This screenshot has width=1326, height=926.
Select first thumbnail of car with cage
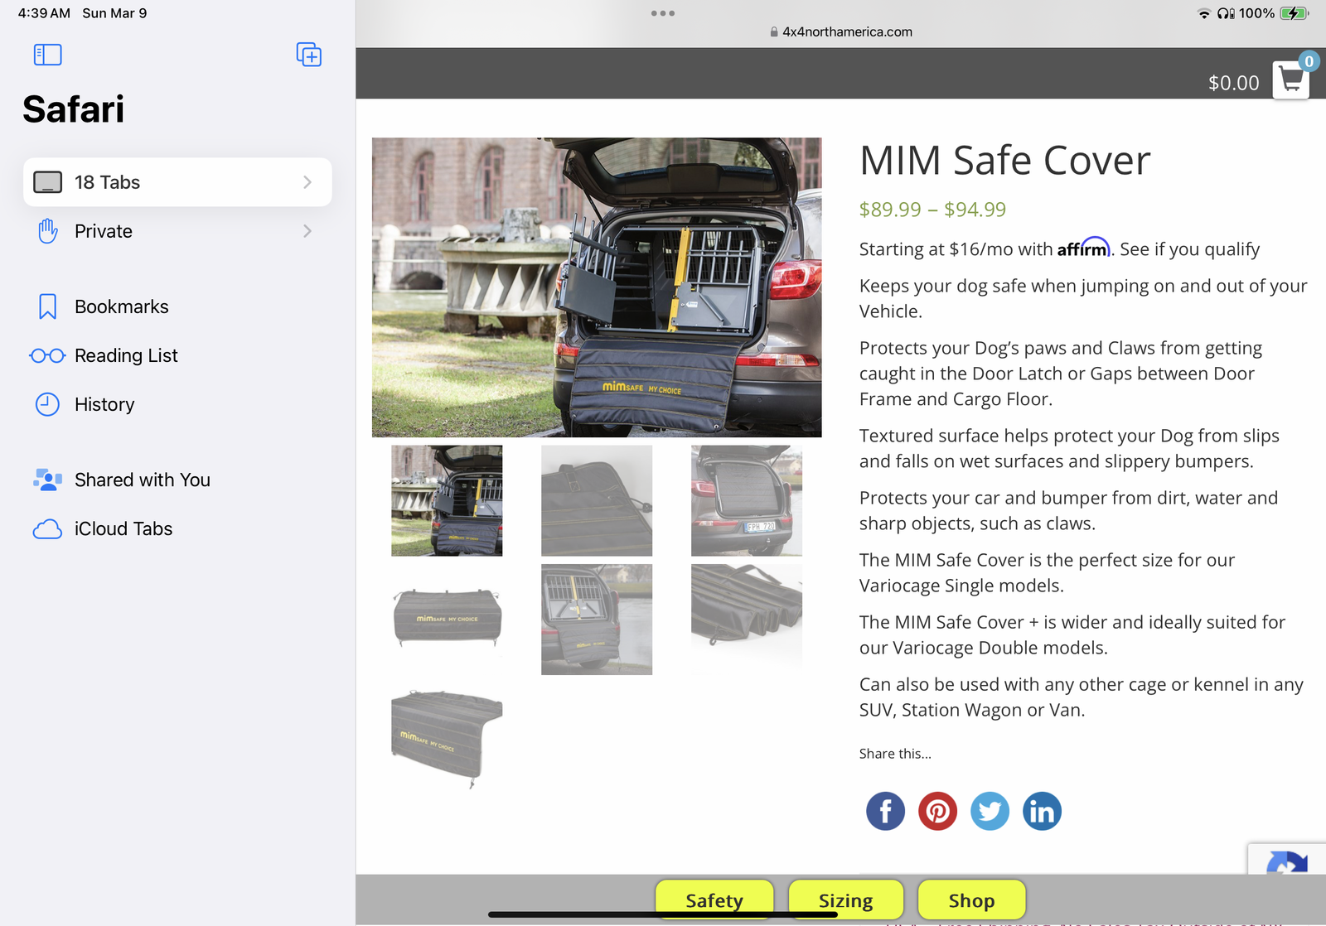pyautogui.click(x=447, y=500)
